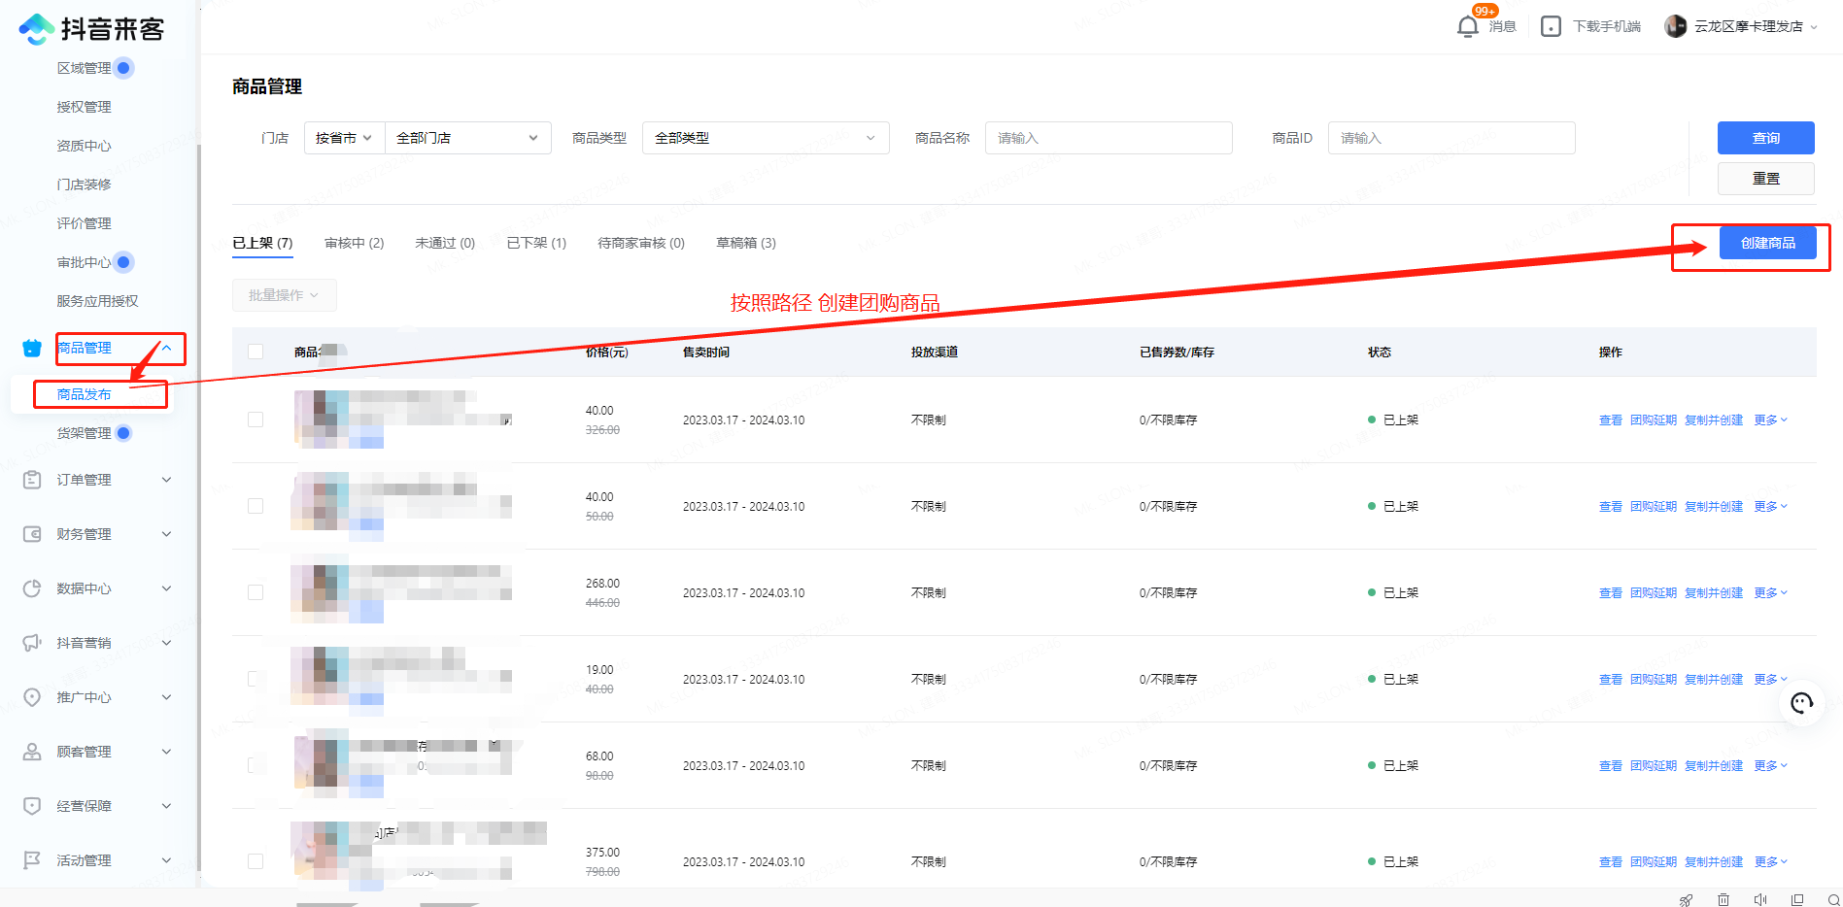Open the 批量操作 dropdown
Viewport: 1843px width, 907px height.
[284, 295]
